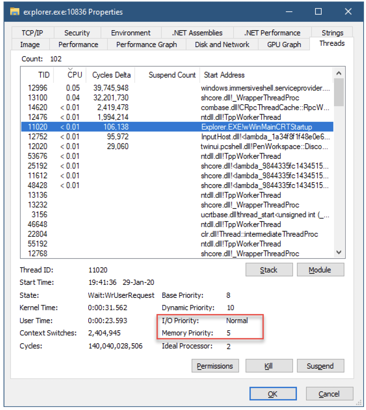Select the Environment tab
Viewport: 366px width, 410px height.
tap(131, 33)
